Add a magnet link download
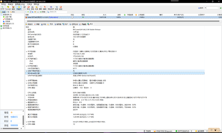 [13, 8]
